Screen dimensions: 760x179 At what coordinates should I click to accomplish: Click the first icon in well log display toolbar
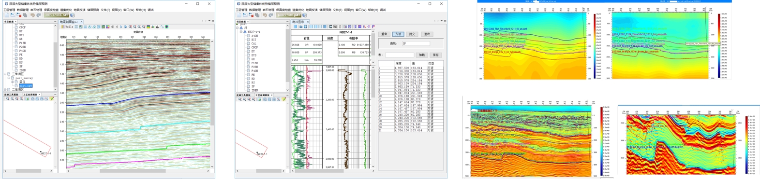(295, 27)
